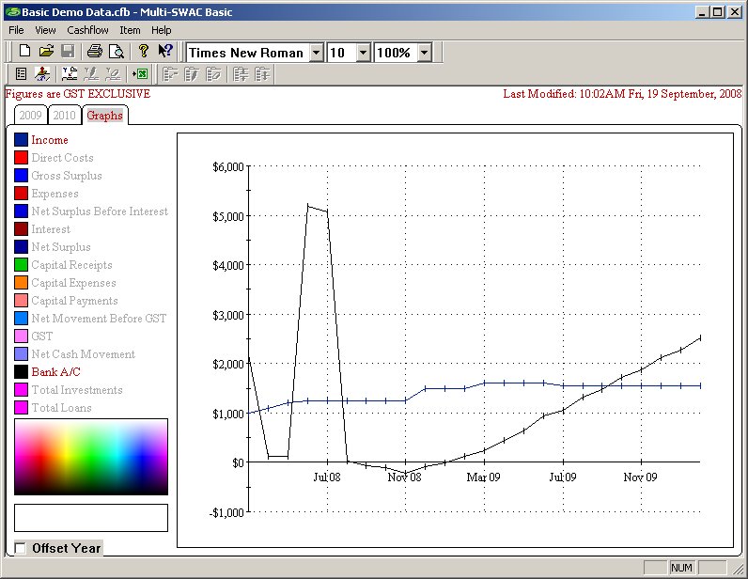Click the Nov 09 axis label
This screenshot has width=748, height=579.
click(x=640, y=477)
